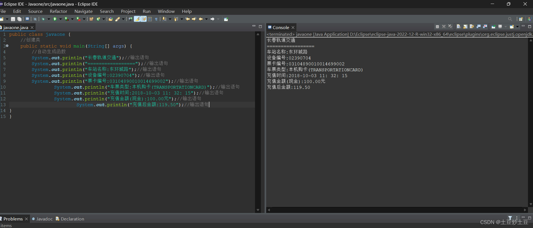Open the External Tools dropdown arrow

84,19
